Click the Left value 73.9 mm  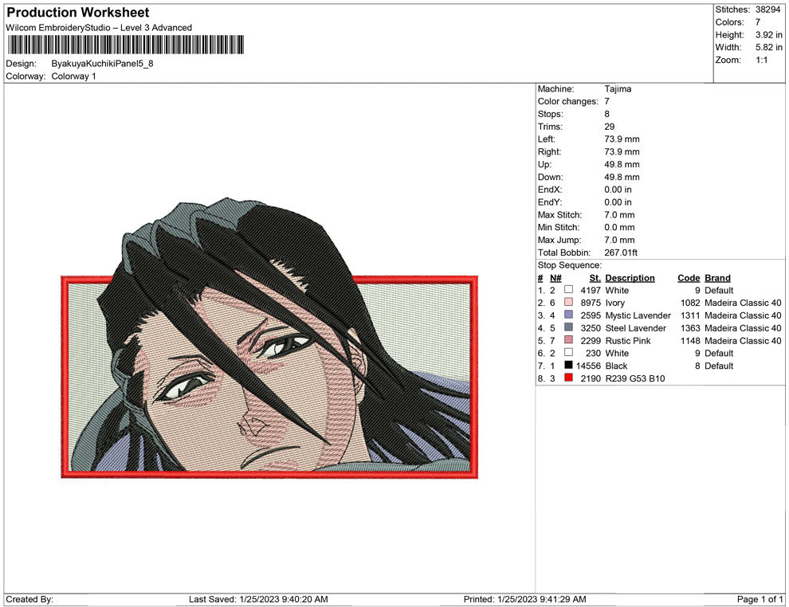coord(622,139)
